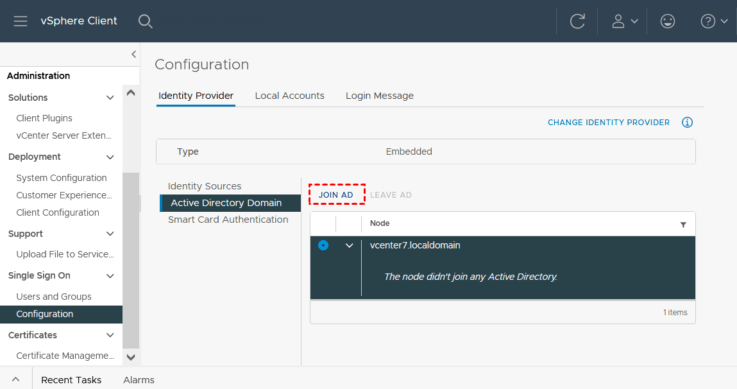The width and height of the screenshot is (737, 389).
Task: Expand the Recent Tasks bottom panel
Action: (x=15, y=379)
